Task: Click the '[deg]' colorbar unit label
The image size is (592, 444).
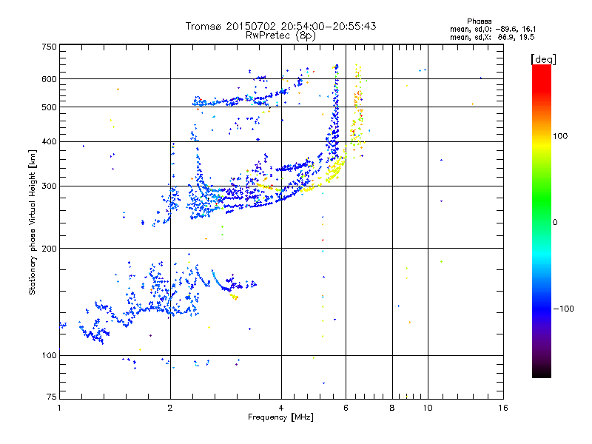Action: point(543,59)
